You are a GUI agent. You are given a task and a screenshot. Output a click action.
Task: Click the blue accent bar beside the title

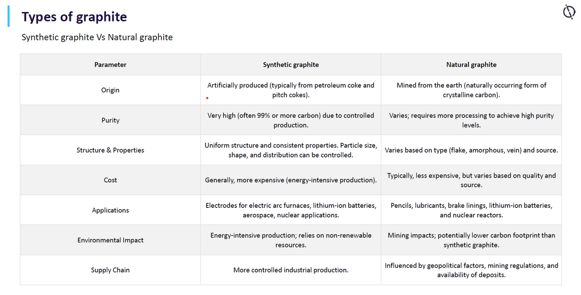click(x=8, y=17)
